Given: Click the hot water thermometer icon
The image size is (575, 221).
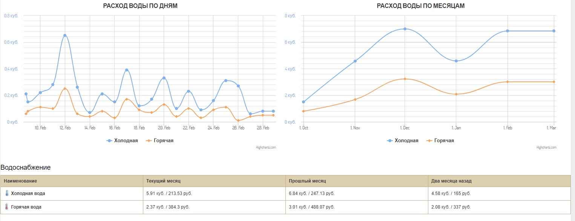Looking at the screenshot, I should (x=7, y=207).
